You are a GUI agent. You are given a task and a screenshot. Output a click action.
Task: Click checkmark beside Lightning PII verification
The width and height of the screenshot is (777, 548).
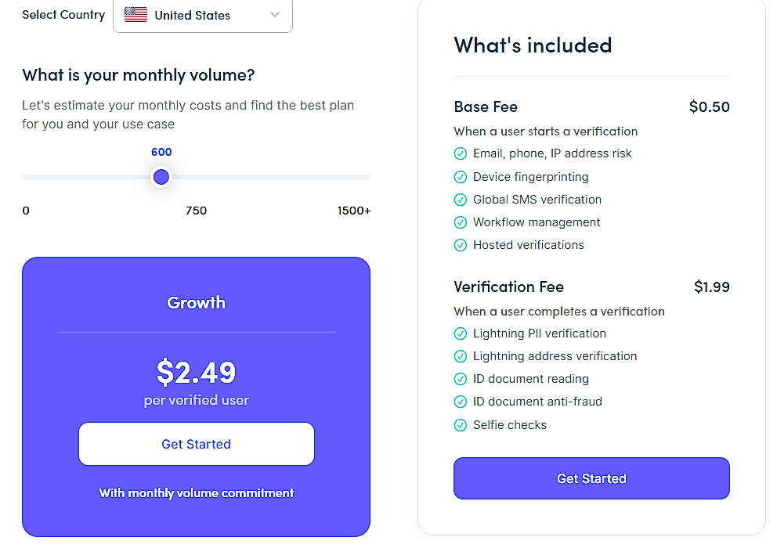point(461,333)
